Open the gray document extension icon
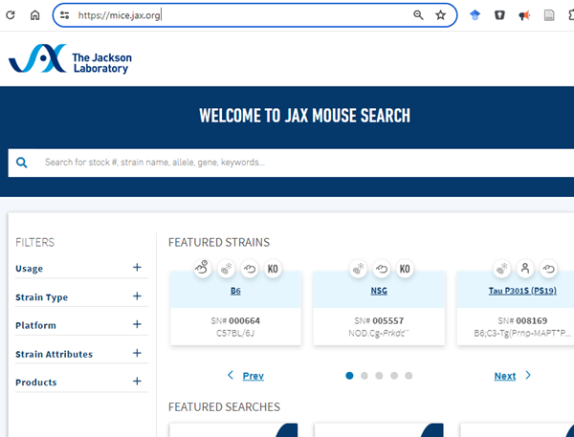 click(549, 15)
